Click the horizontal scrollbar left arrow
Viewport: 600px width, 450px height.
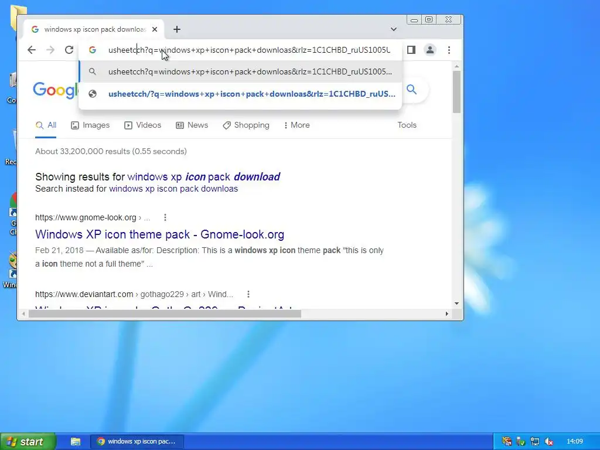(23, 314)
